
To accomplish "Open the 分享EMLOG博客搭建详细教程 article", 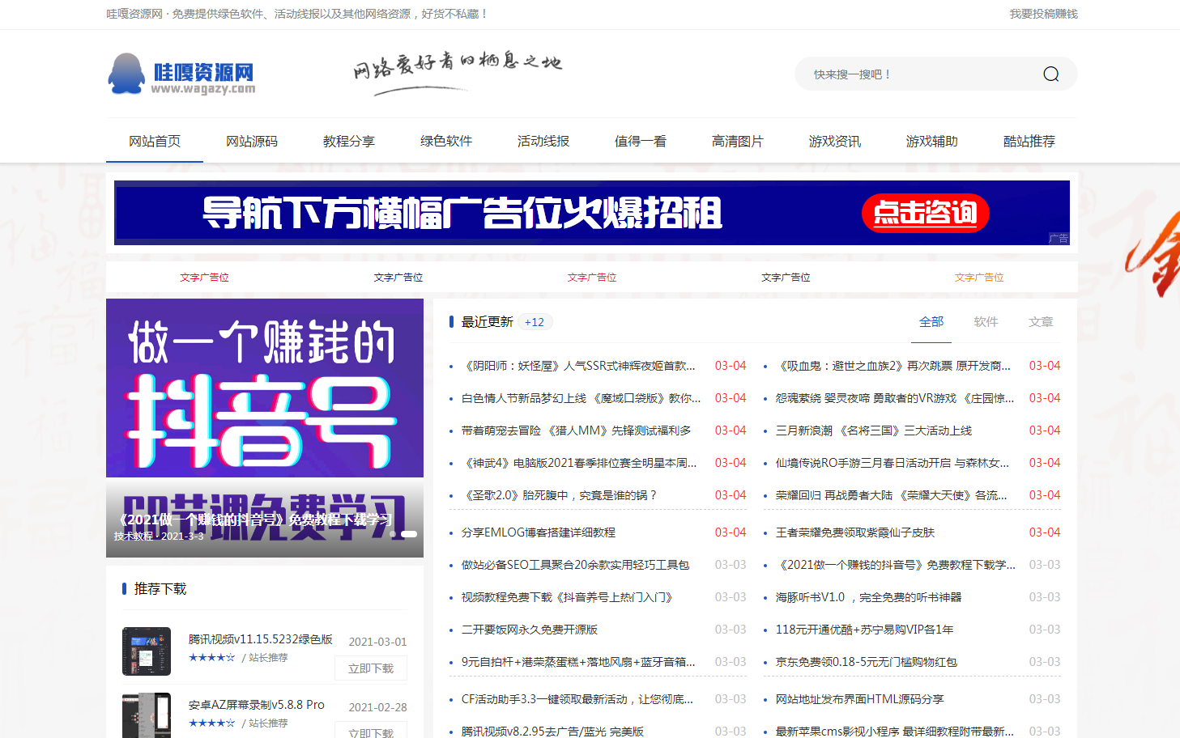I will 539,532.
